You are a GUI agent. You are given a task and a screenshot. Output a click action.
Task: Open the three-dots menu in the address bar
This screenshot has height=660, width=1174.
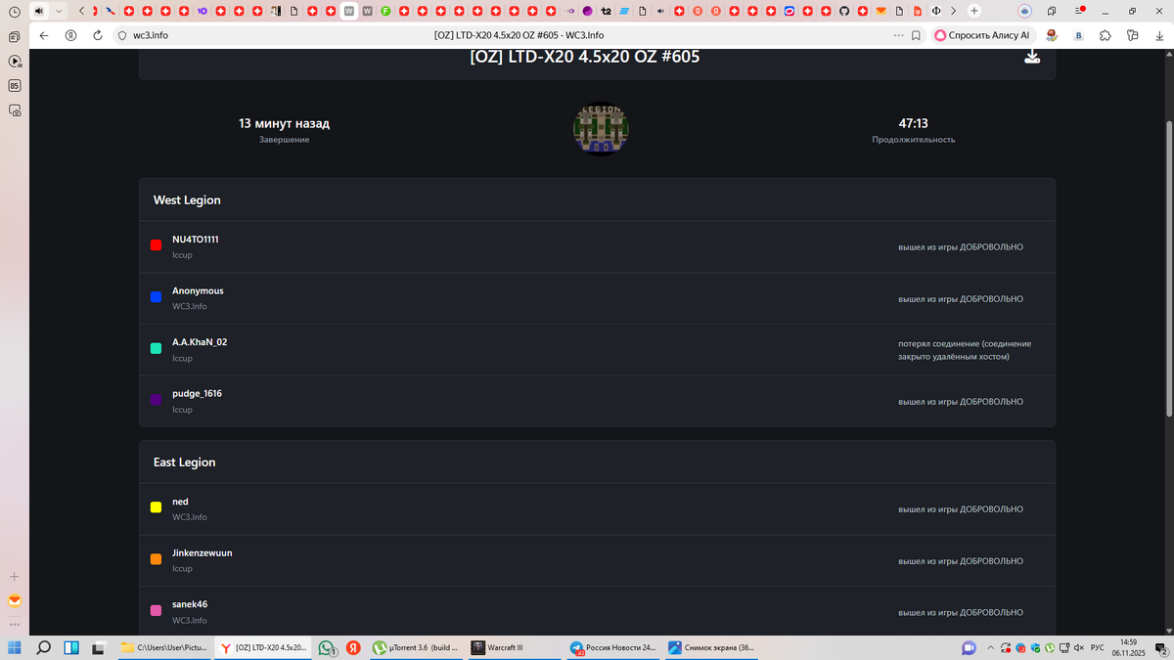click(x=898, y=35)
